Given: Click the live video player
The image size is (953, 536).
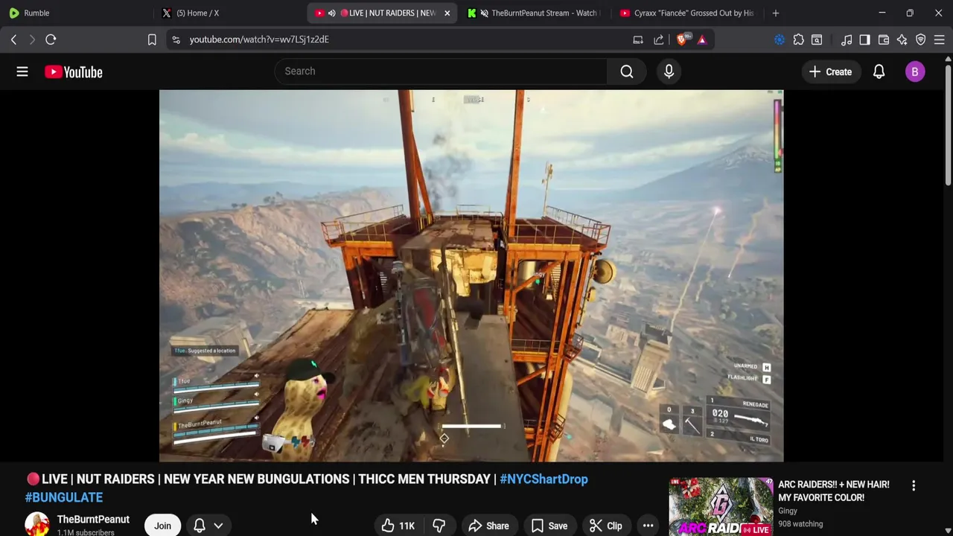Looking at the screenshot, I should point(471,276).
